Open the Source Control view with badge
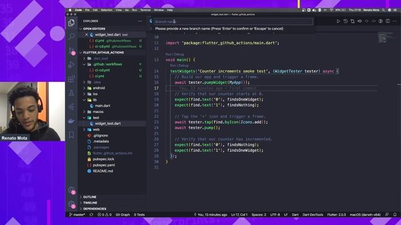Image resolution: width=401 pixels, height=225 pixels. point(71,51)
